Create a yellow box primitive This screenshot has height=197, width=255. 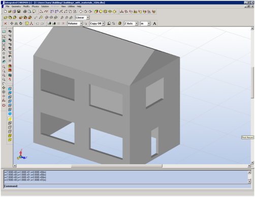(96, 12)
